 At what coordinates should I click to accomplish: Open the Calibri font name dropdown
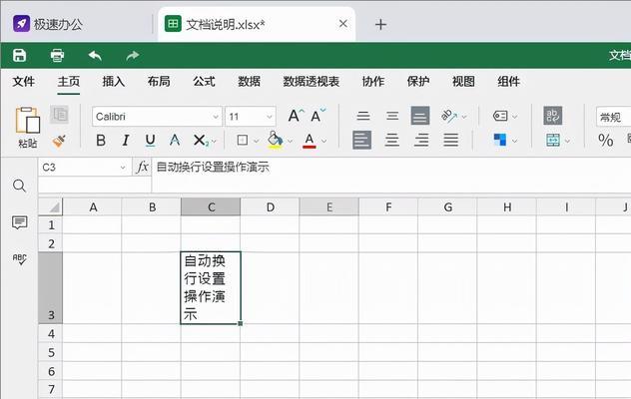[x=216, y=117]
